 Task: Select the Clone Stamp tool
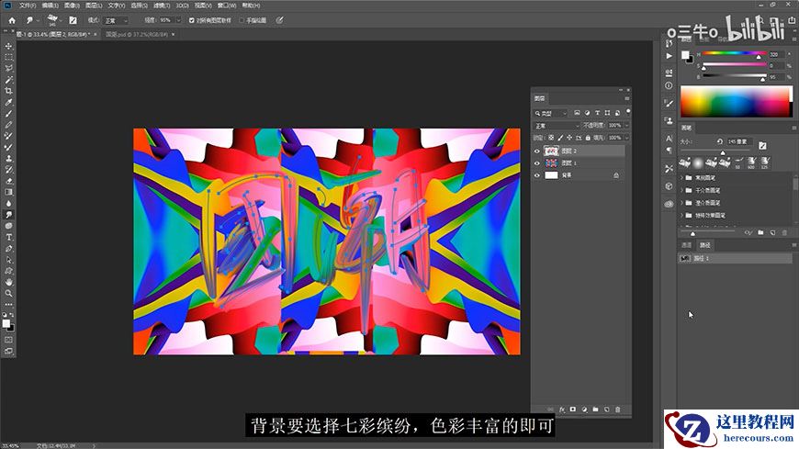point(8,158)
